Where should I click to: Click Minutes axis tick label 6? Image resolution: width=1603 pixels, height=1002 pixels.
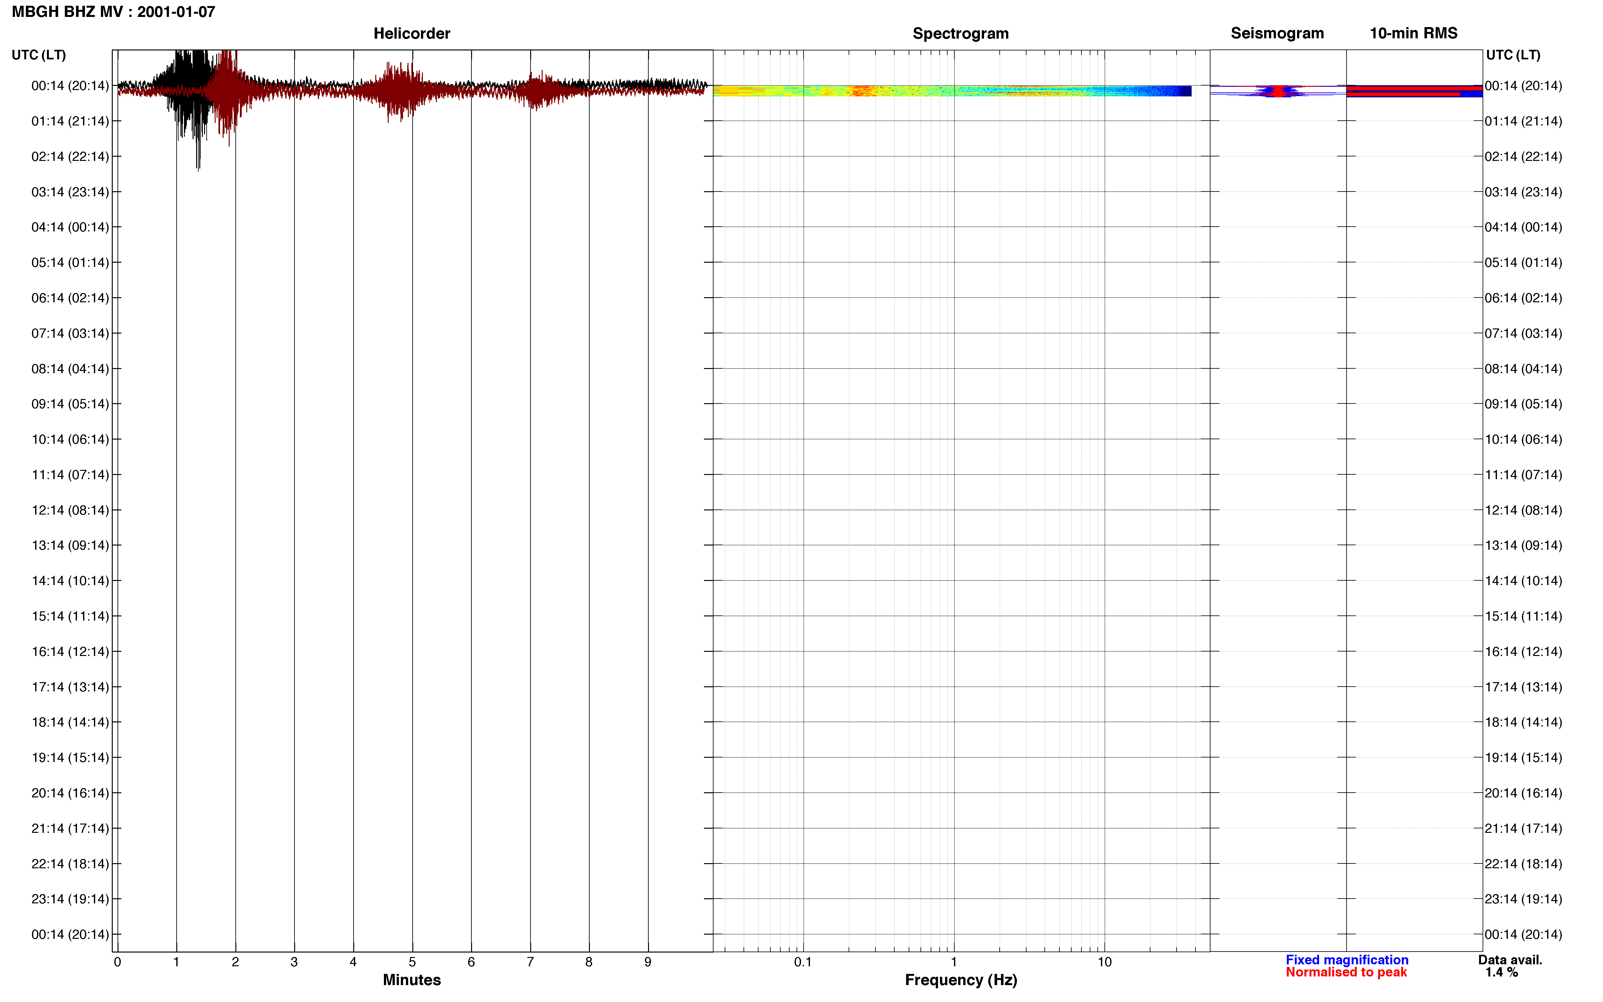[x=471, y=962]
